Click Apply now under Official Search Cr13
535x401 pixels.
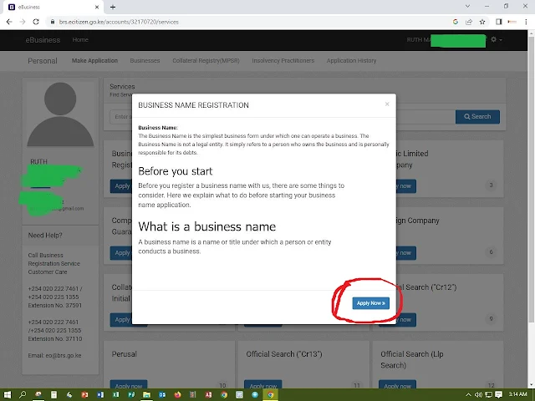point(263,384)
